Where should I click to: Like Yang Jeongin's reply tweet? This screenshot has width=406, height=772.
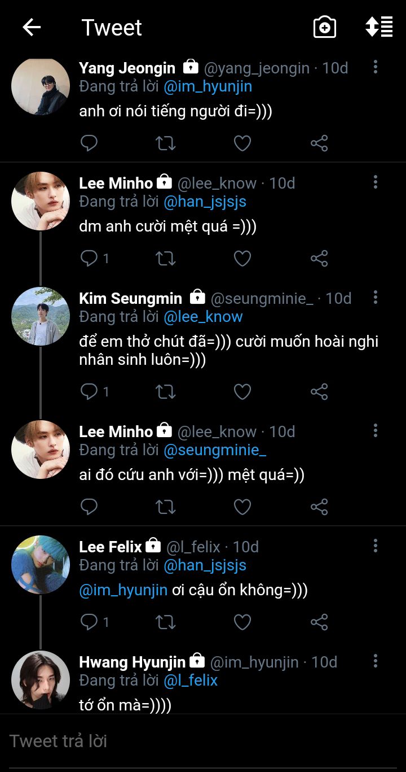point(242,143)
